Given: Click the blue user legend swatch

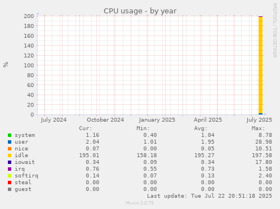Looking at the screenshot, I should (x=10, y=142).
